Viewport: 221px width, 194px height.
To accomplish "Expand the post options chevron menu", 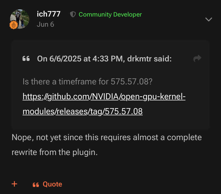I will (x=209, y=19).
